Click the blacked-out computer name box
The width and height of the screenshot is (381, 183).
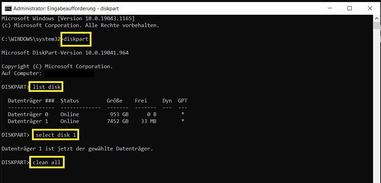69,73
